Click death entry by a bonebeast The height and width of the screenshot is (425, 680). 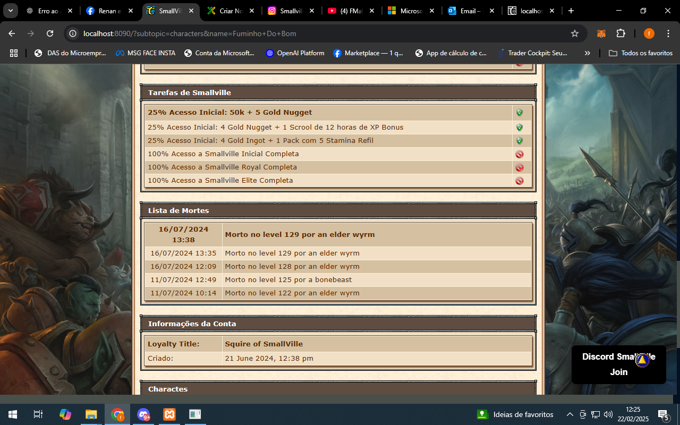tap(338, 280)
